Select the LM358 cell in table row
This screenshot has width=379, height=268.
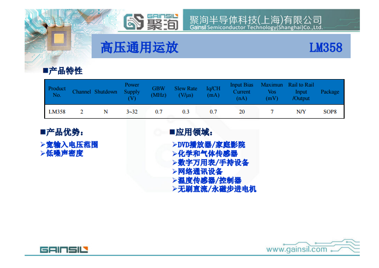point(57,112)
